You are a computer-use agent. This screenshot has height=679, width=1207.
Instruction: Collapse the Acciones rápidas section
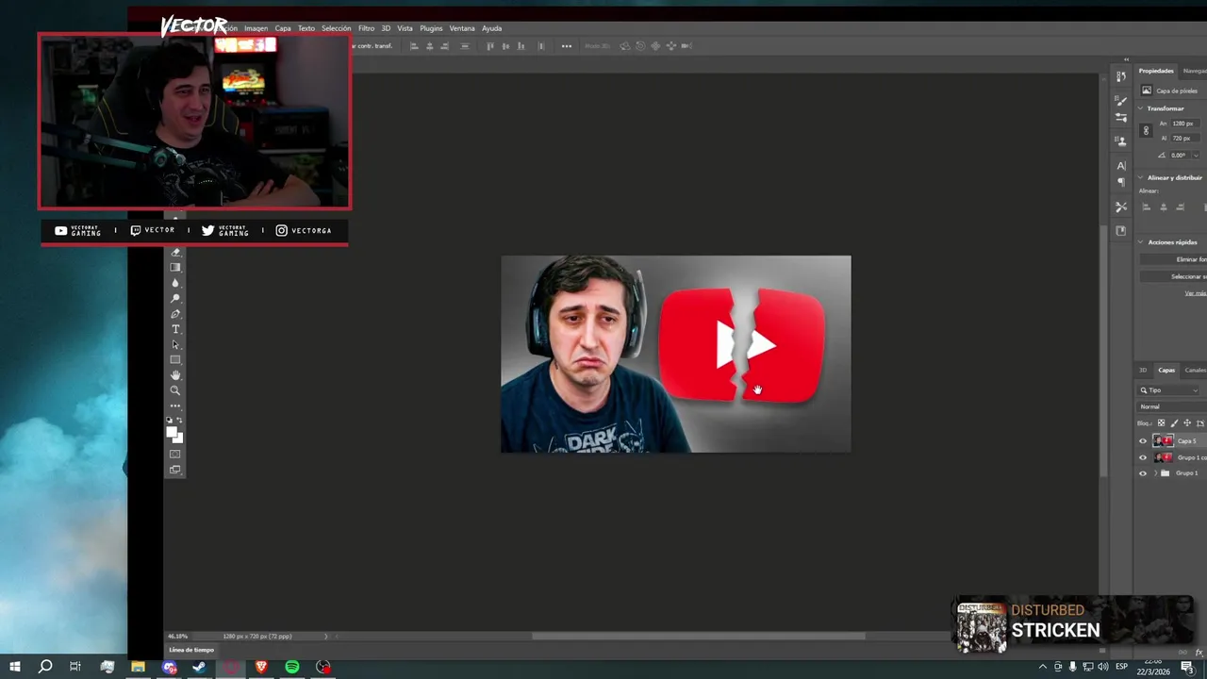click(1141, 242)
